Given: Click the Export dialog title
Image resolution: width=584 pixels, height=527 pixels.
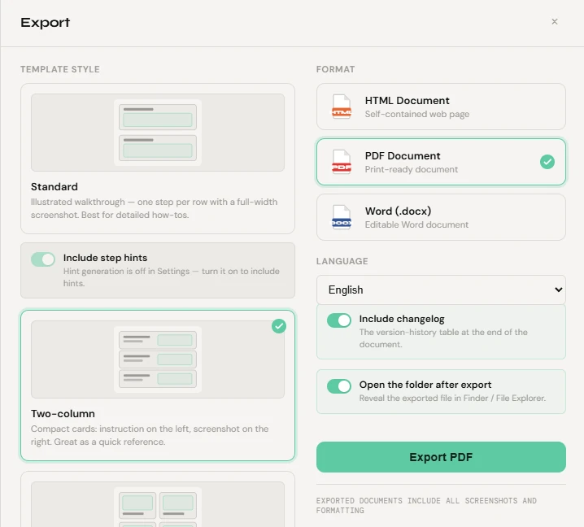Looking at the screenshot, I should pyautogui.click(x=45, y=23).
